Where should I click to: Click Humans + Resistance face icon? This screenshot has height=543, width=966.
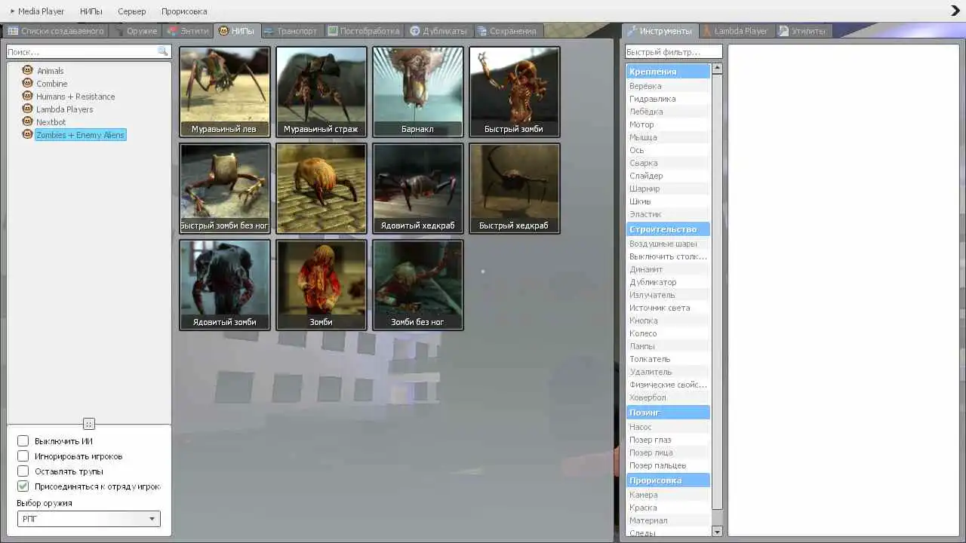coord(28,96)
